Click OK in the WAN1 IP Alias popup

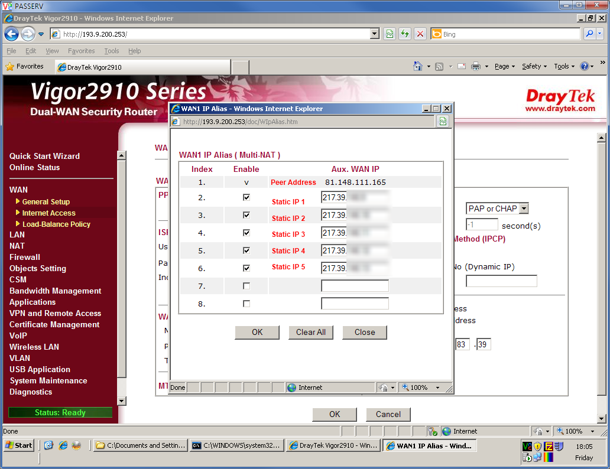click(x=257, y=333)
